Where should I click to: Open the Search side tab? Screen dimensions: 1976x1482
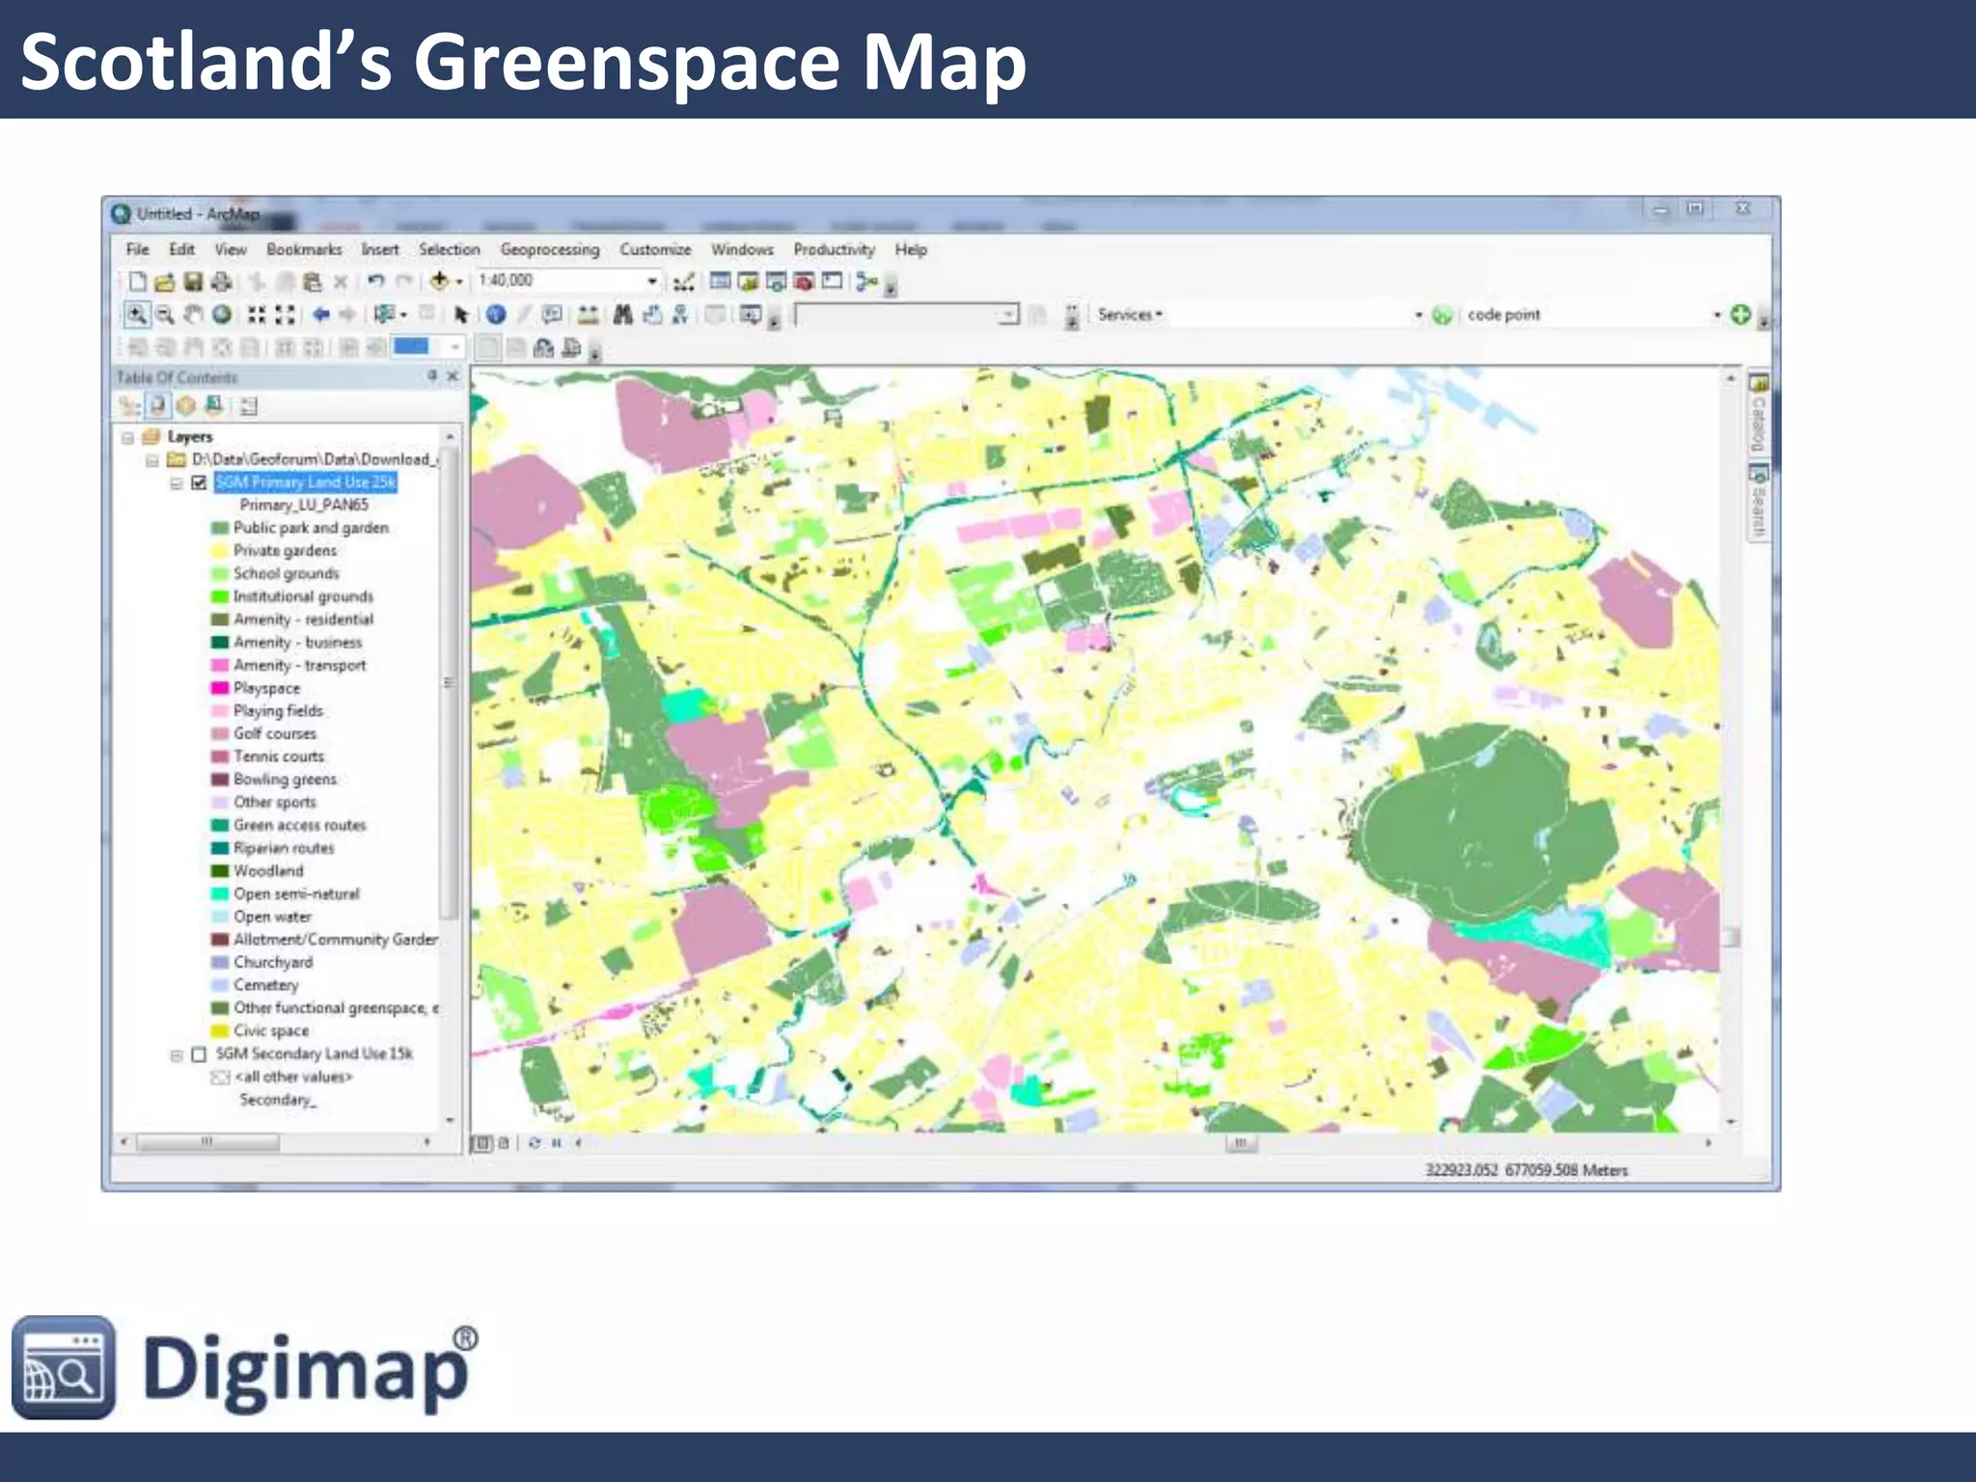[1759, 502]
